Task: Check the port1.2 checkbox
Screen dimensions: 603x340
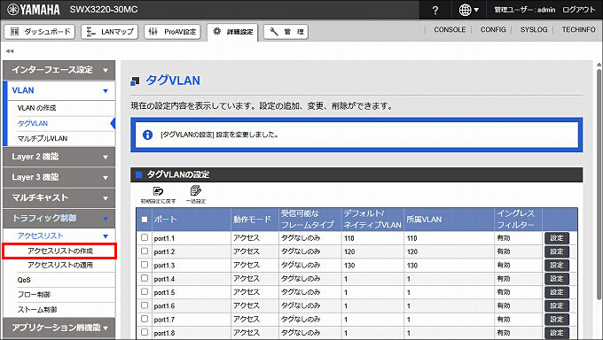Action: pos(145,251)
